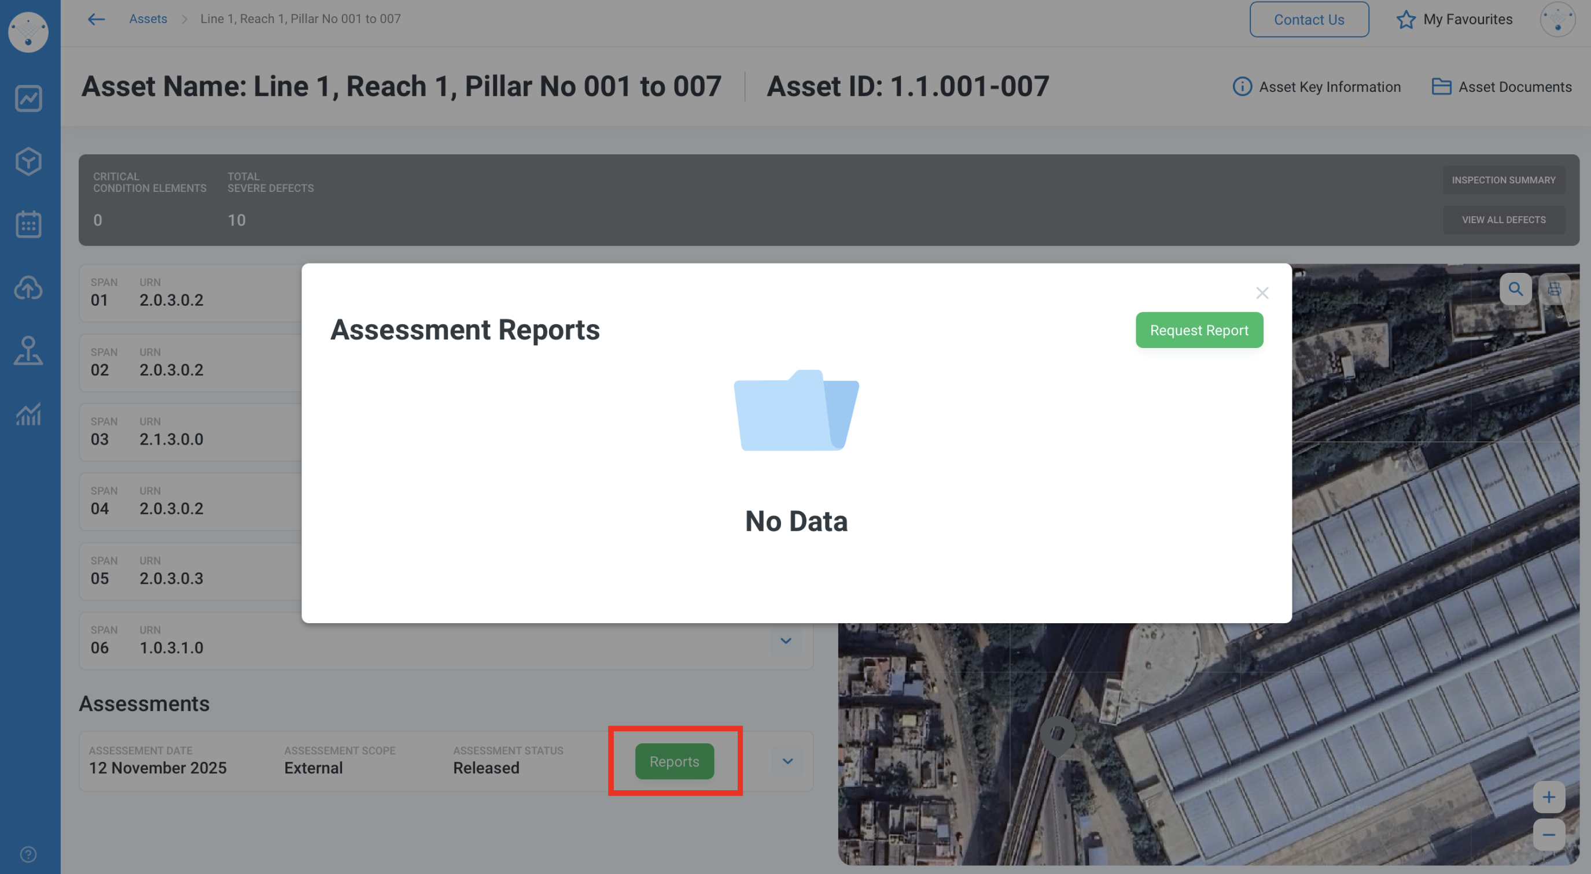Click the View All Defects button
The height and width of the screenshot is (874, 1591).
click(x=1503, y=220)
